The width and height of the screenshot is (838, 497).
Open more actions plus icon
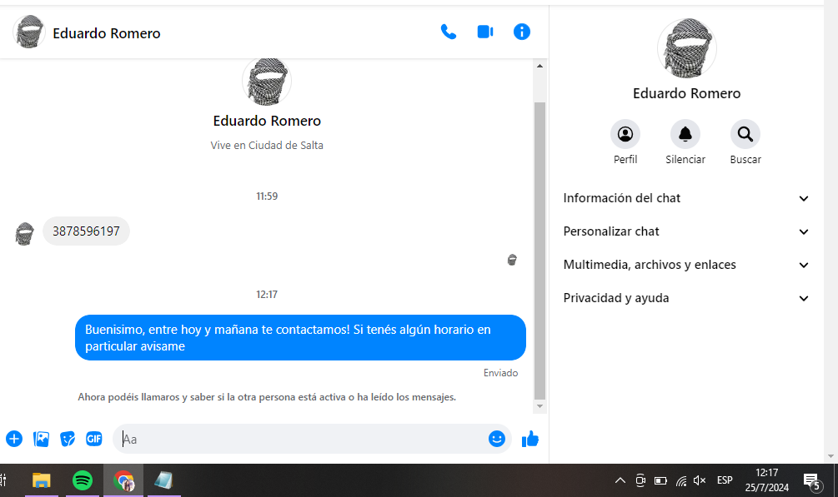(x=14, y=439)
